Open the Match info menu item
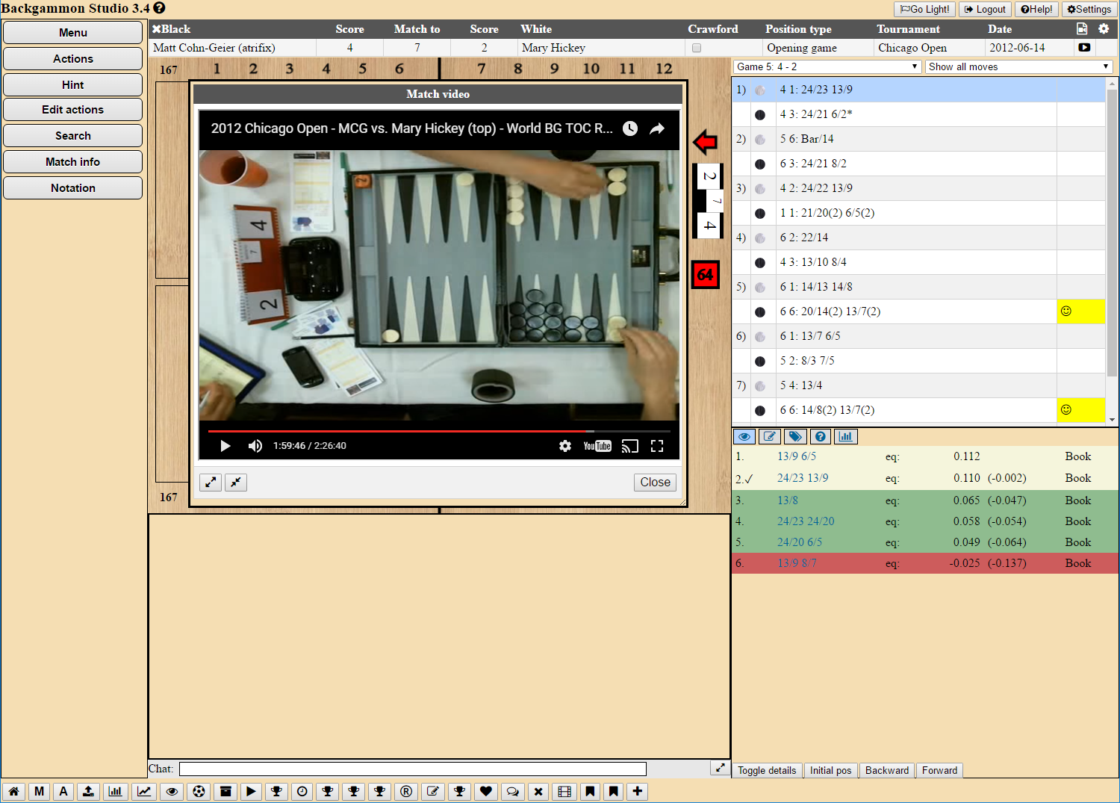The height and width of the screenshot is (803, 1120). pyautogui.click(x=72, y=162)
